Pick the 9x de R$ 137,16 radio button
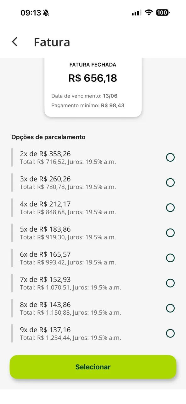Screen dimensions: 186x404 [x=170, y=333]
